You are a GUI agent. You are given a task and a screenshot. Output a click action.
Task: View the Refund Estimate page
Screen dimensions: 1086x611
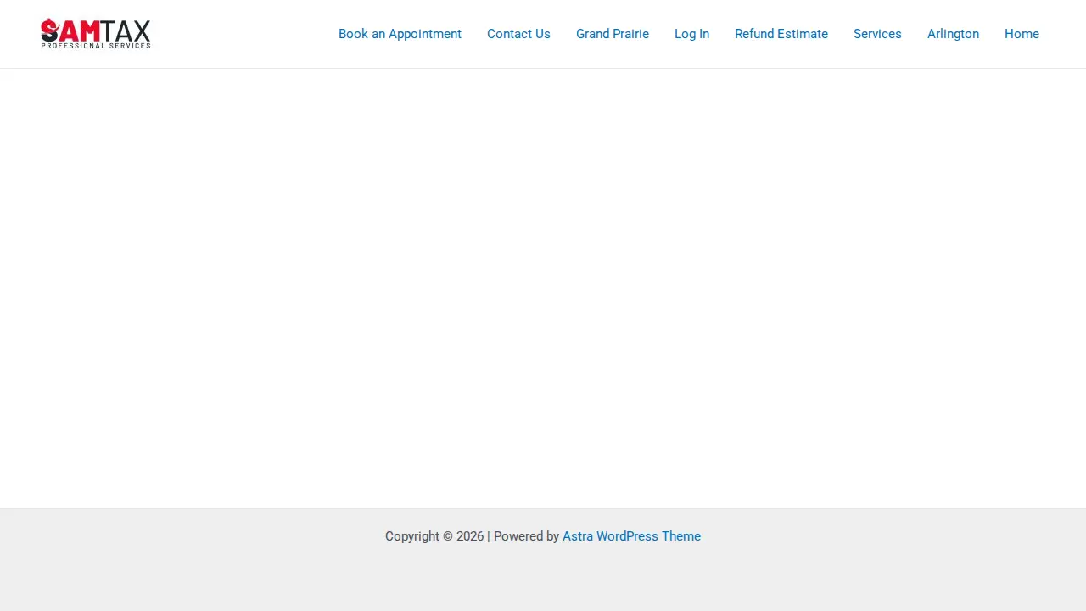tap(781, 34)
